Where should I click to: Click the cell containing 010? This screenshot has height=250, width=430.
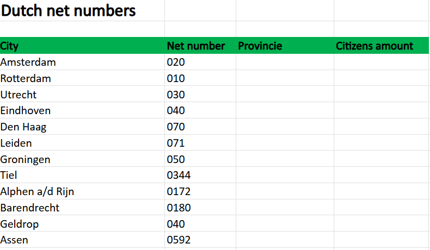200,78
